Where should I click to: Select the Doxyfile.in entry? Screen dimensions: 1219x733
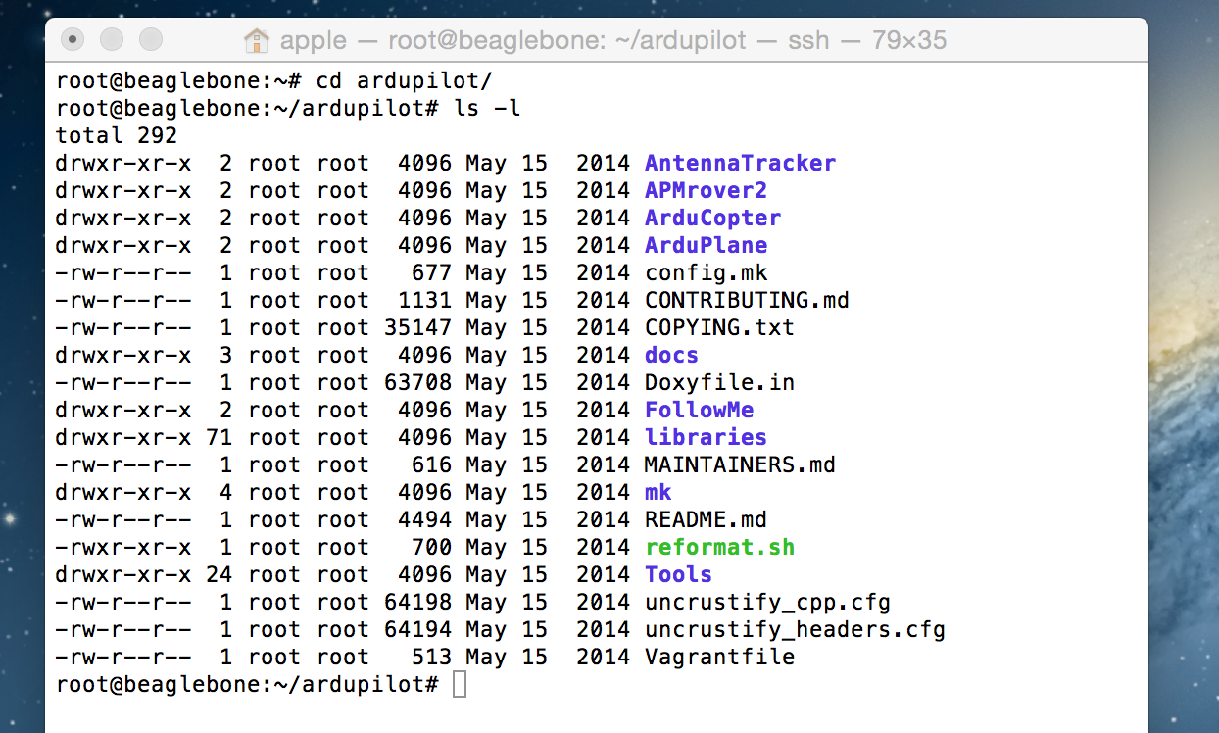(x=719, y=382)
